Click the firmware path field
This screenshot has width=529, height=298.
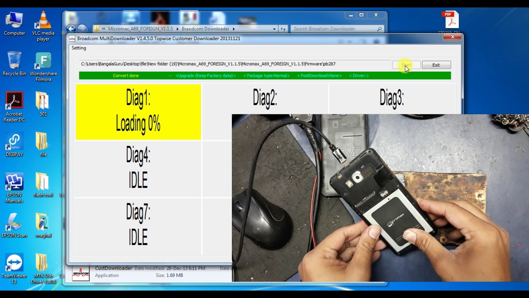click(235, 64)
